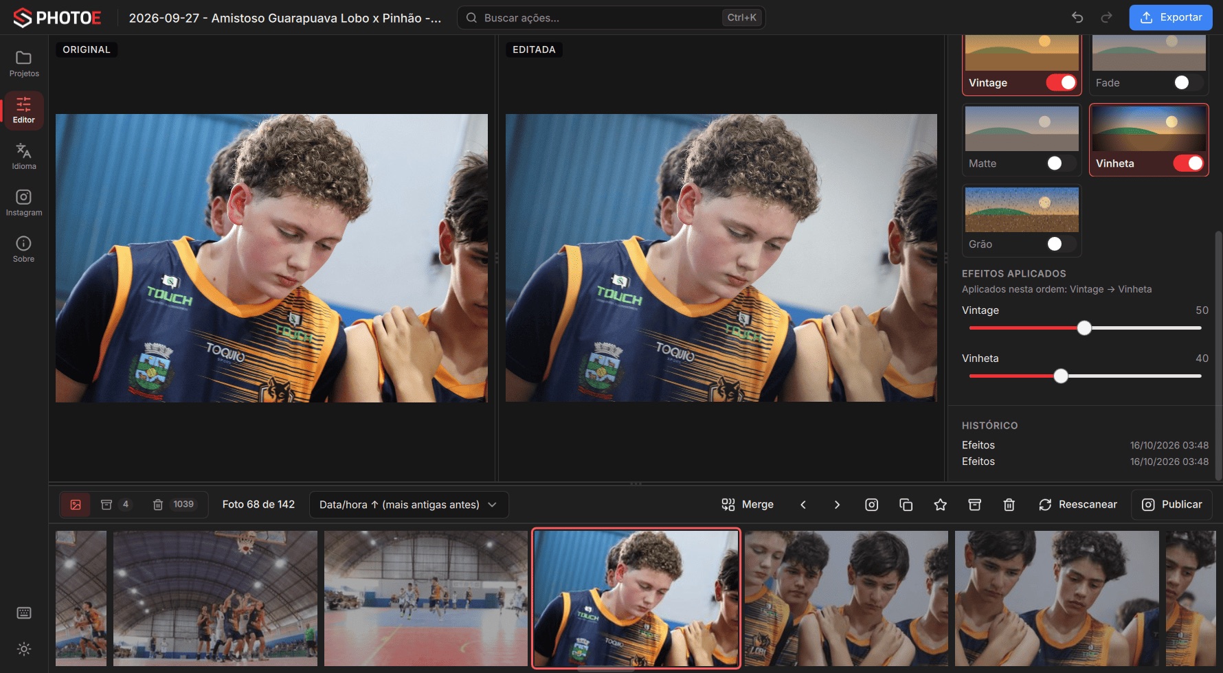Screen dimensions: 1223x673
Task: Open the Data/hora sort order dropdown
Action: click(x=409, y=505)
